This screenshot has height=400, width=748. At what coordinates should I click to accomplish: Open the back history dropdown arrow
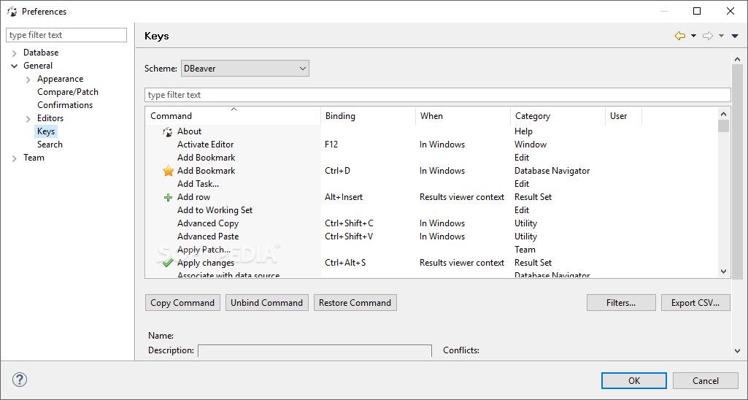point(693,36)
